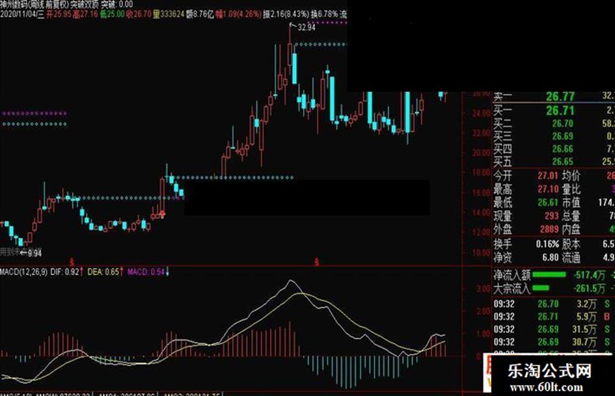Click the 量比 label in the quote panel

pos(571,189)
